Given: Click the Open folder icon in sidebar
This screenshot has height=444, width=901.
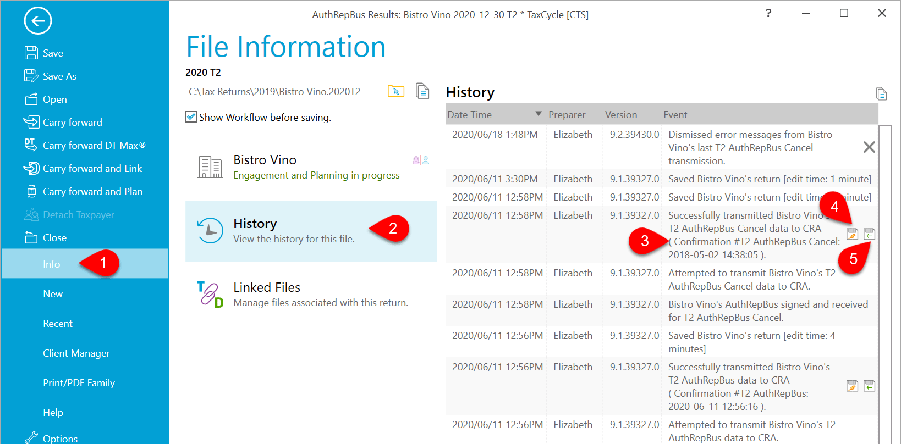Looking at the screenshot, I should pyautogui.click(x=31, y=99).
